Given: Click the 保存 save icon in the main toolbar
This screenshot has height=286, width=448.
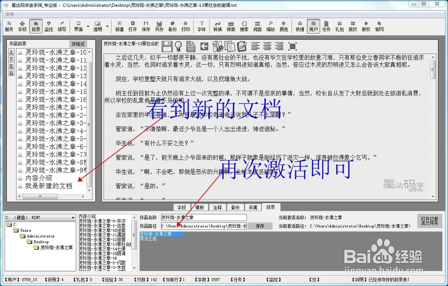Looking at the screenshot, I should point(146,26).
